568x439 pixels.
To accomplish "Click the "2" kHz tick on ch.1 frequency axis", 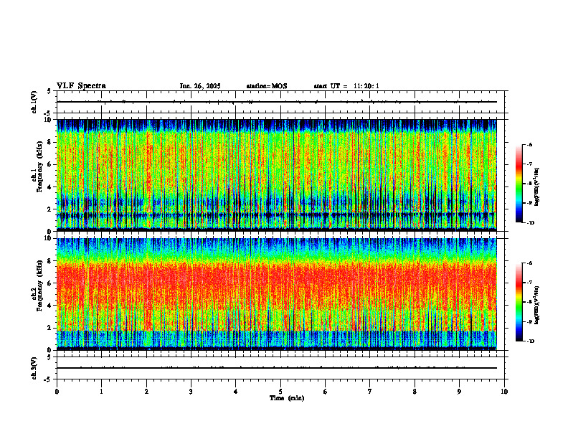I will point(49,209).
